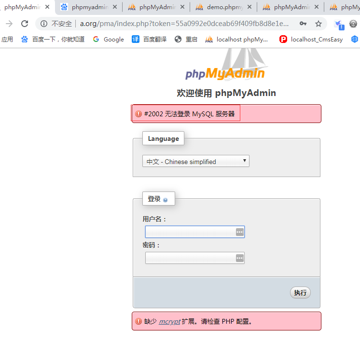The width and height of the screenshot is (360, 343).
Task: Click the error icon in the mcrypt warning
Action: click(138, 321)
